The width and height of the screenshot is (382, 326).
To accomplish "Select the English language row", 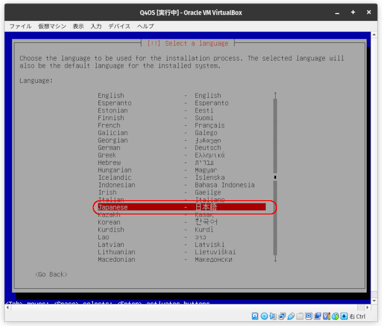I will (182, 95).
